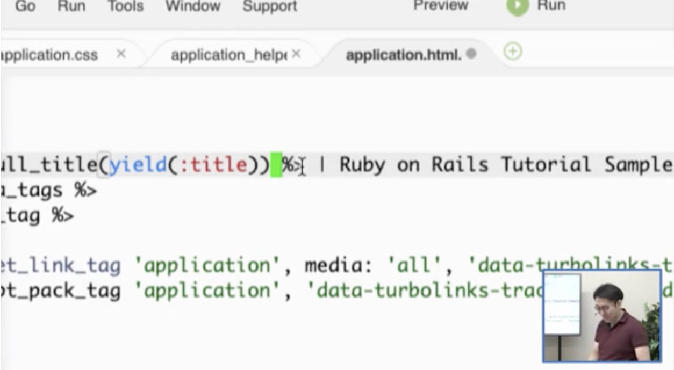Click the Preview button

coord(441,6)
